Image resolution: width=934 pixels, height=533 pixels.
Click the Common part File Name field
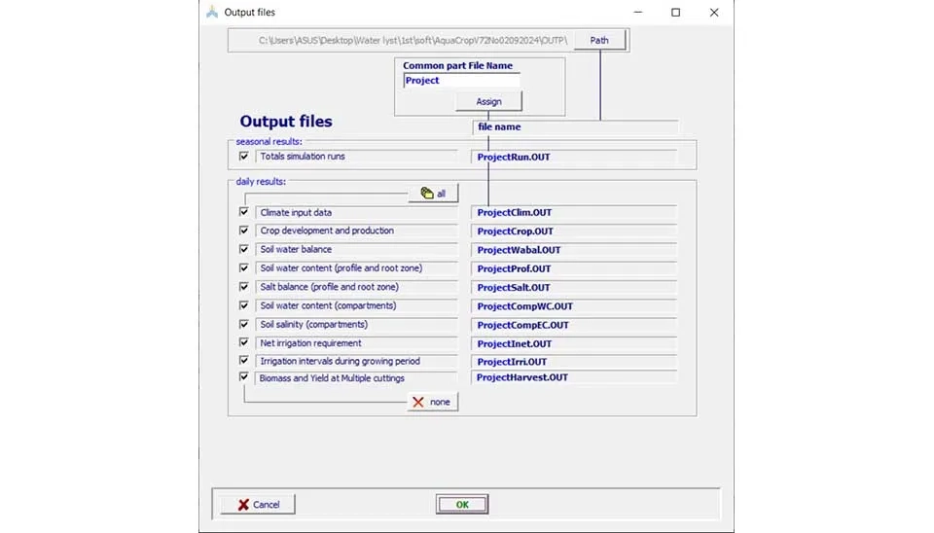coord(461,81)
